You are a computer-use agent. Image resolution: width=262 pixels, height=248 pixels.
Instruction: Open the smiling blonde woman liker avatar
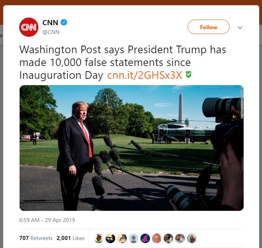click(157, 238)
